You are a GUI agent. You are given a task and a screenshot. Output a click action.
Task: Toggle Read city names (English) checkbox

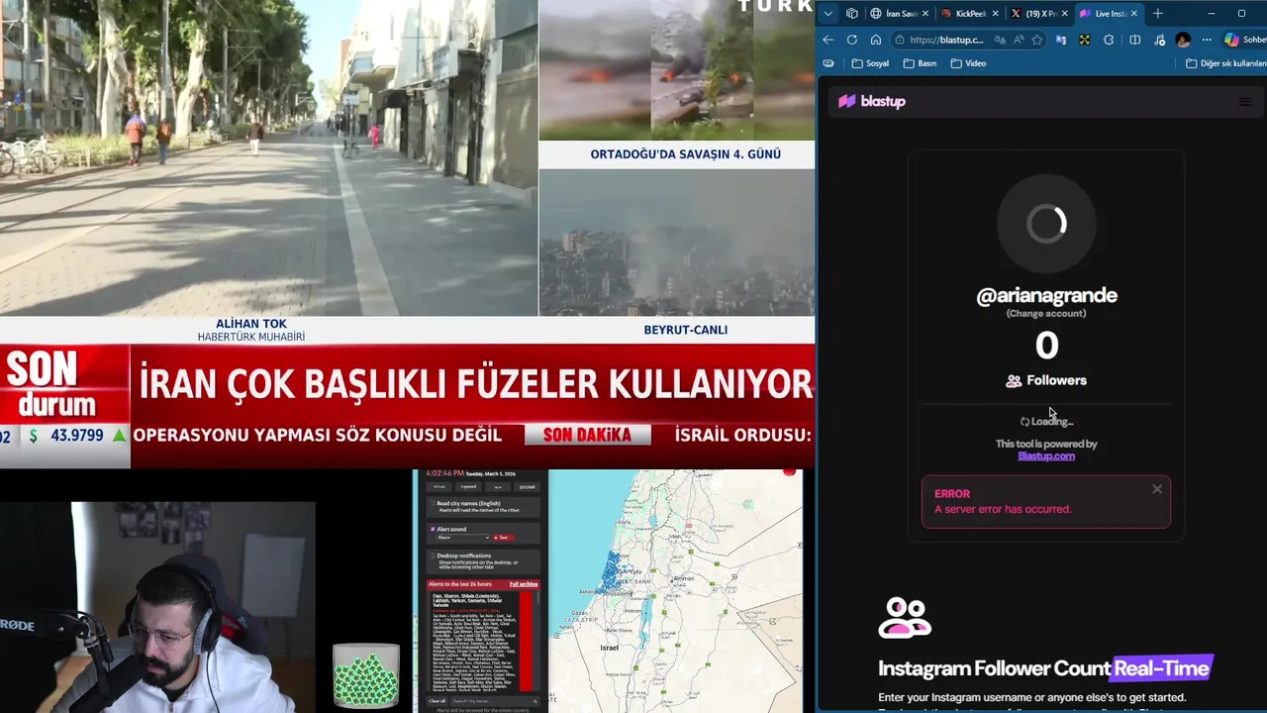tap(433, 503)
